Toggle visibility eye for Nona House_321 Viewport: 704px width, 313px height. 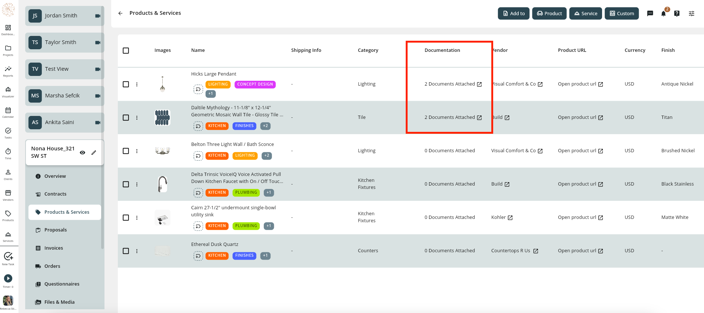(x=83, y=153)
